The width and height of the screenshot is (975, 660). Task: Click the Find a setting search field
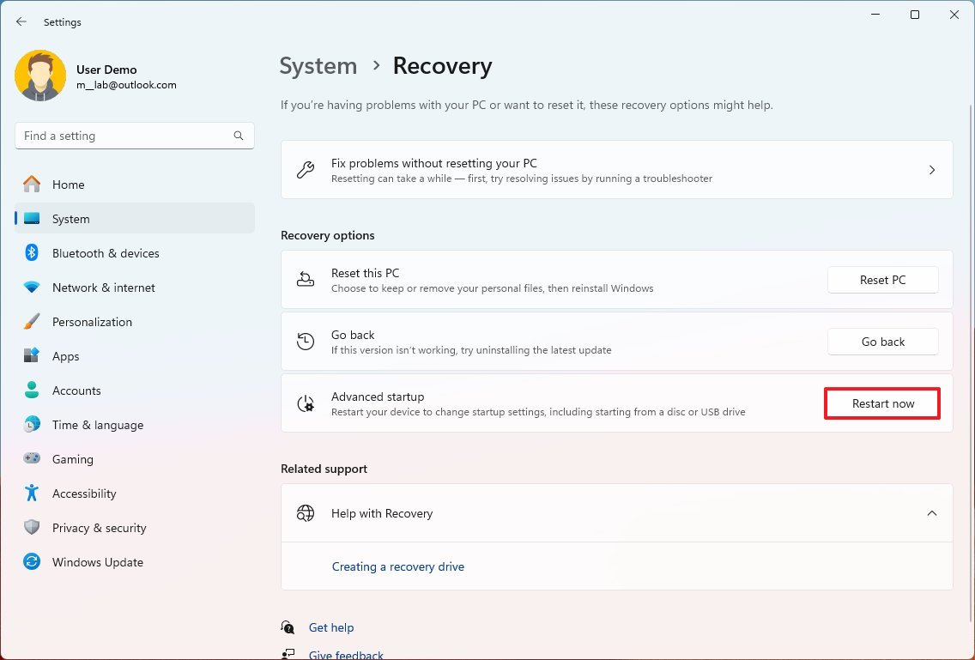tap(134, 136)
